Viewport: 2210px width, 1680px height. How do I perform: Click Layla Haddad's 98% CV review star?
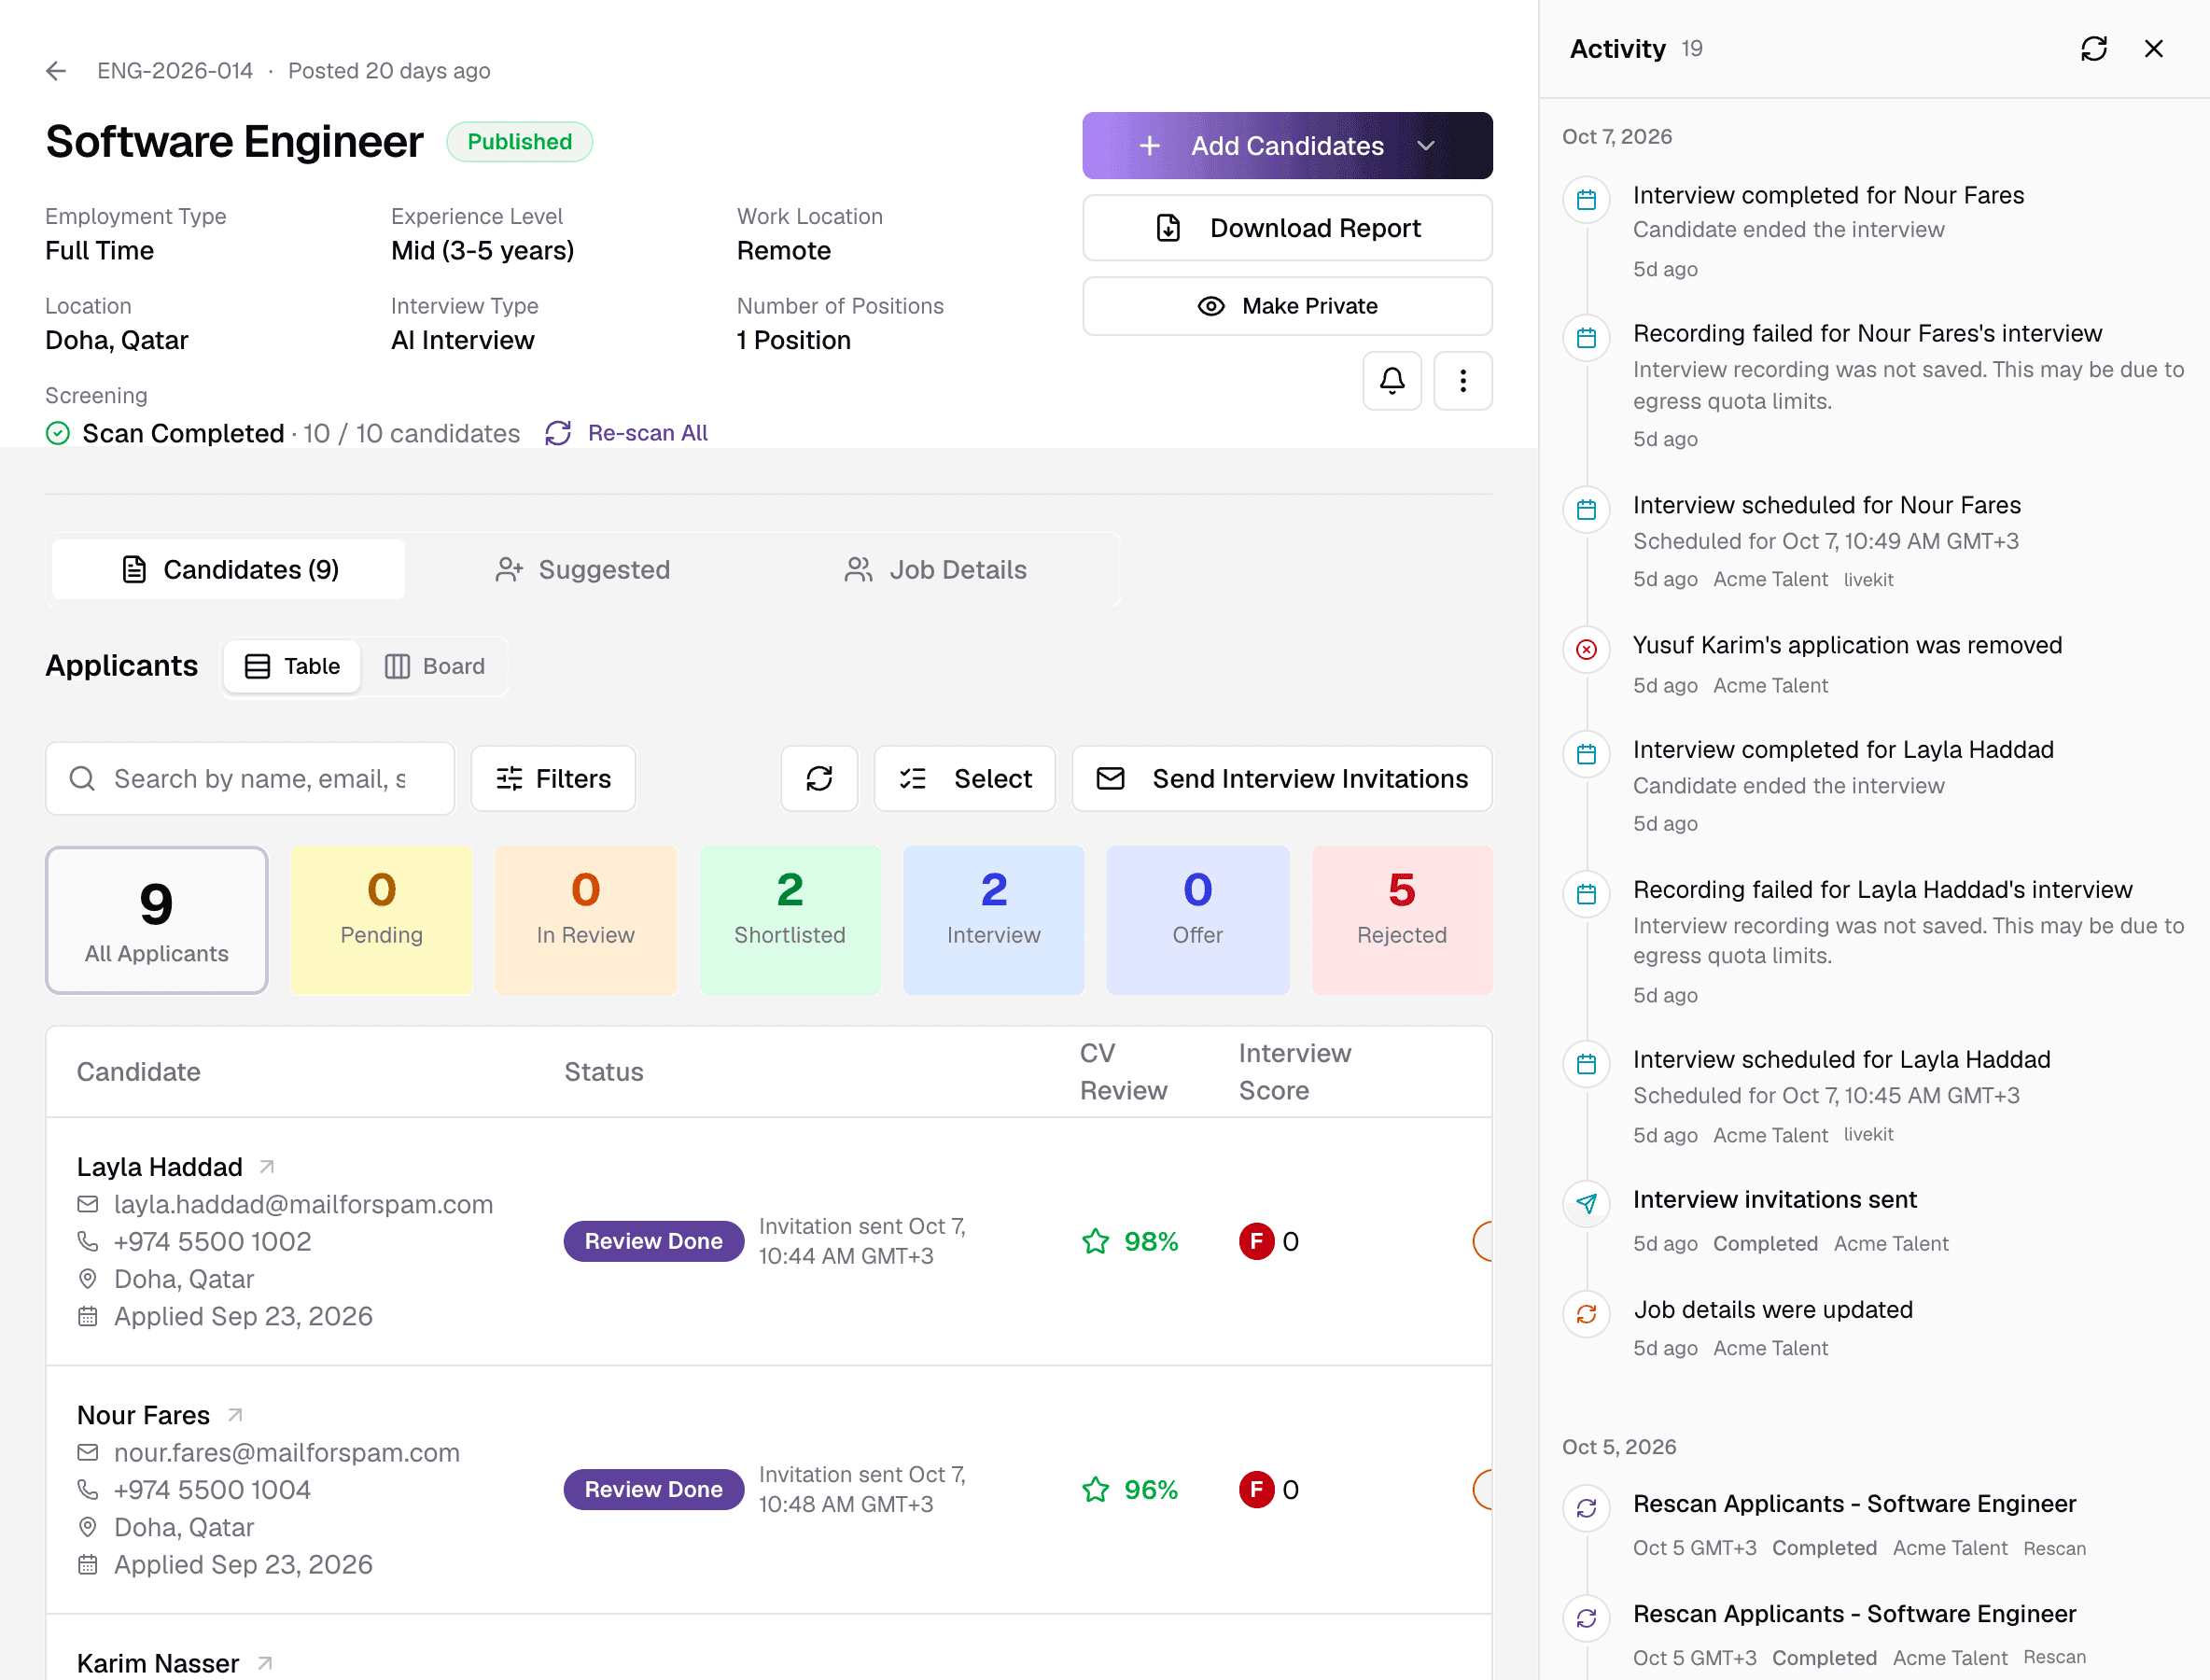pyautogui.click(x=1096, y=1242)
